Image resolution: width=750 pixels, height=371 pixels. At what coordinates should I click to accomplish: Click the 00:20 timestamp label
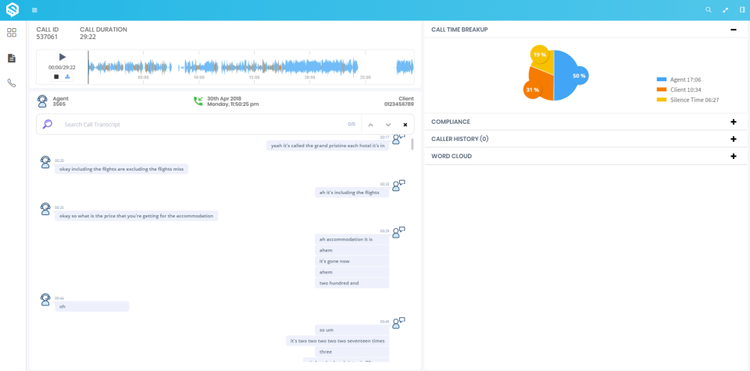(x=59, y=161)
